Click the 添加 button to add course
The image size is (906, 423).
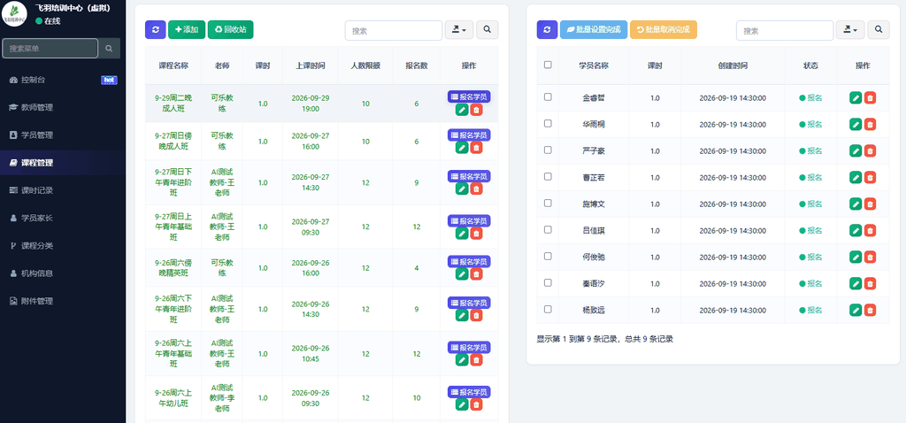pyautogui.click(x=187, y=29)
